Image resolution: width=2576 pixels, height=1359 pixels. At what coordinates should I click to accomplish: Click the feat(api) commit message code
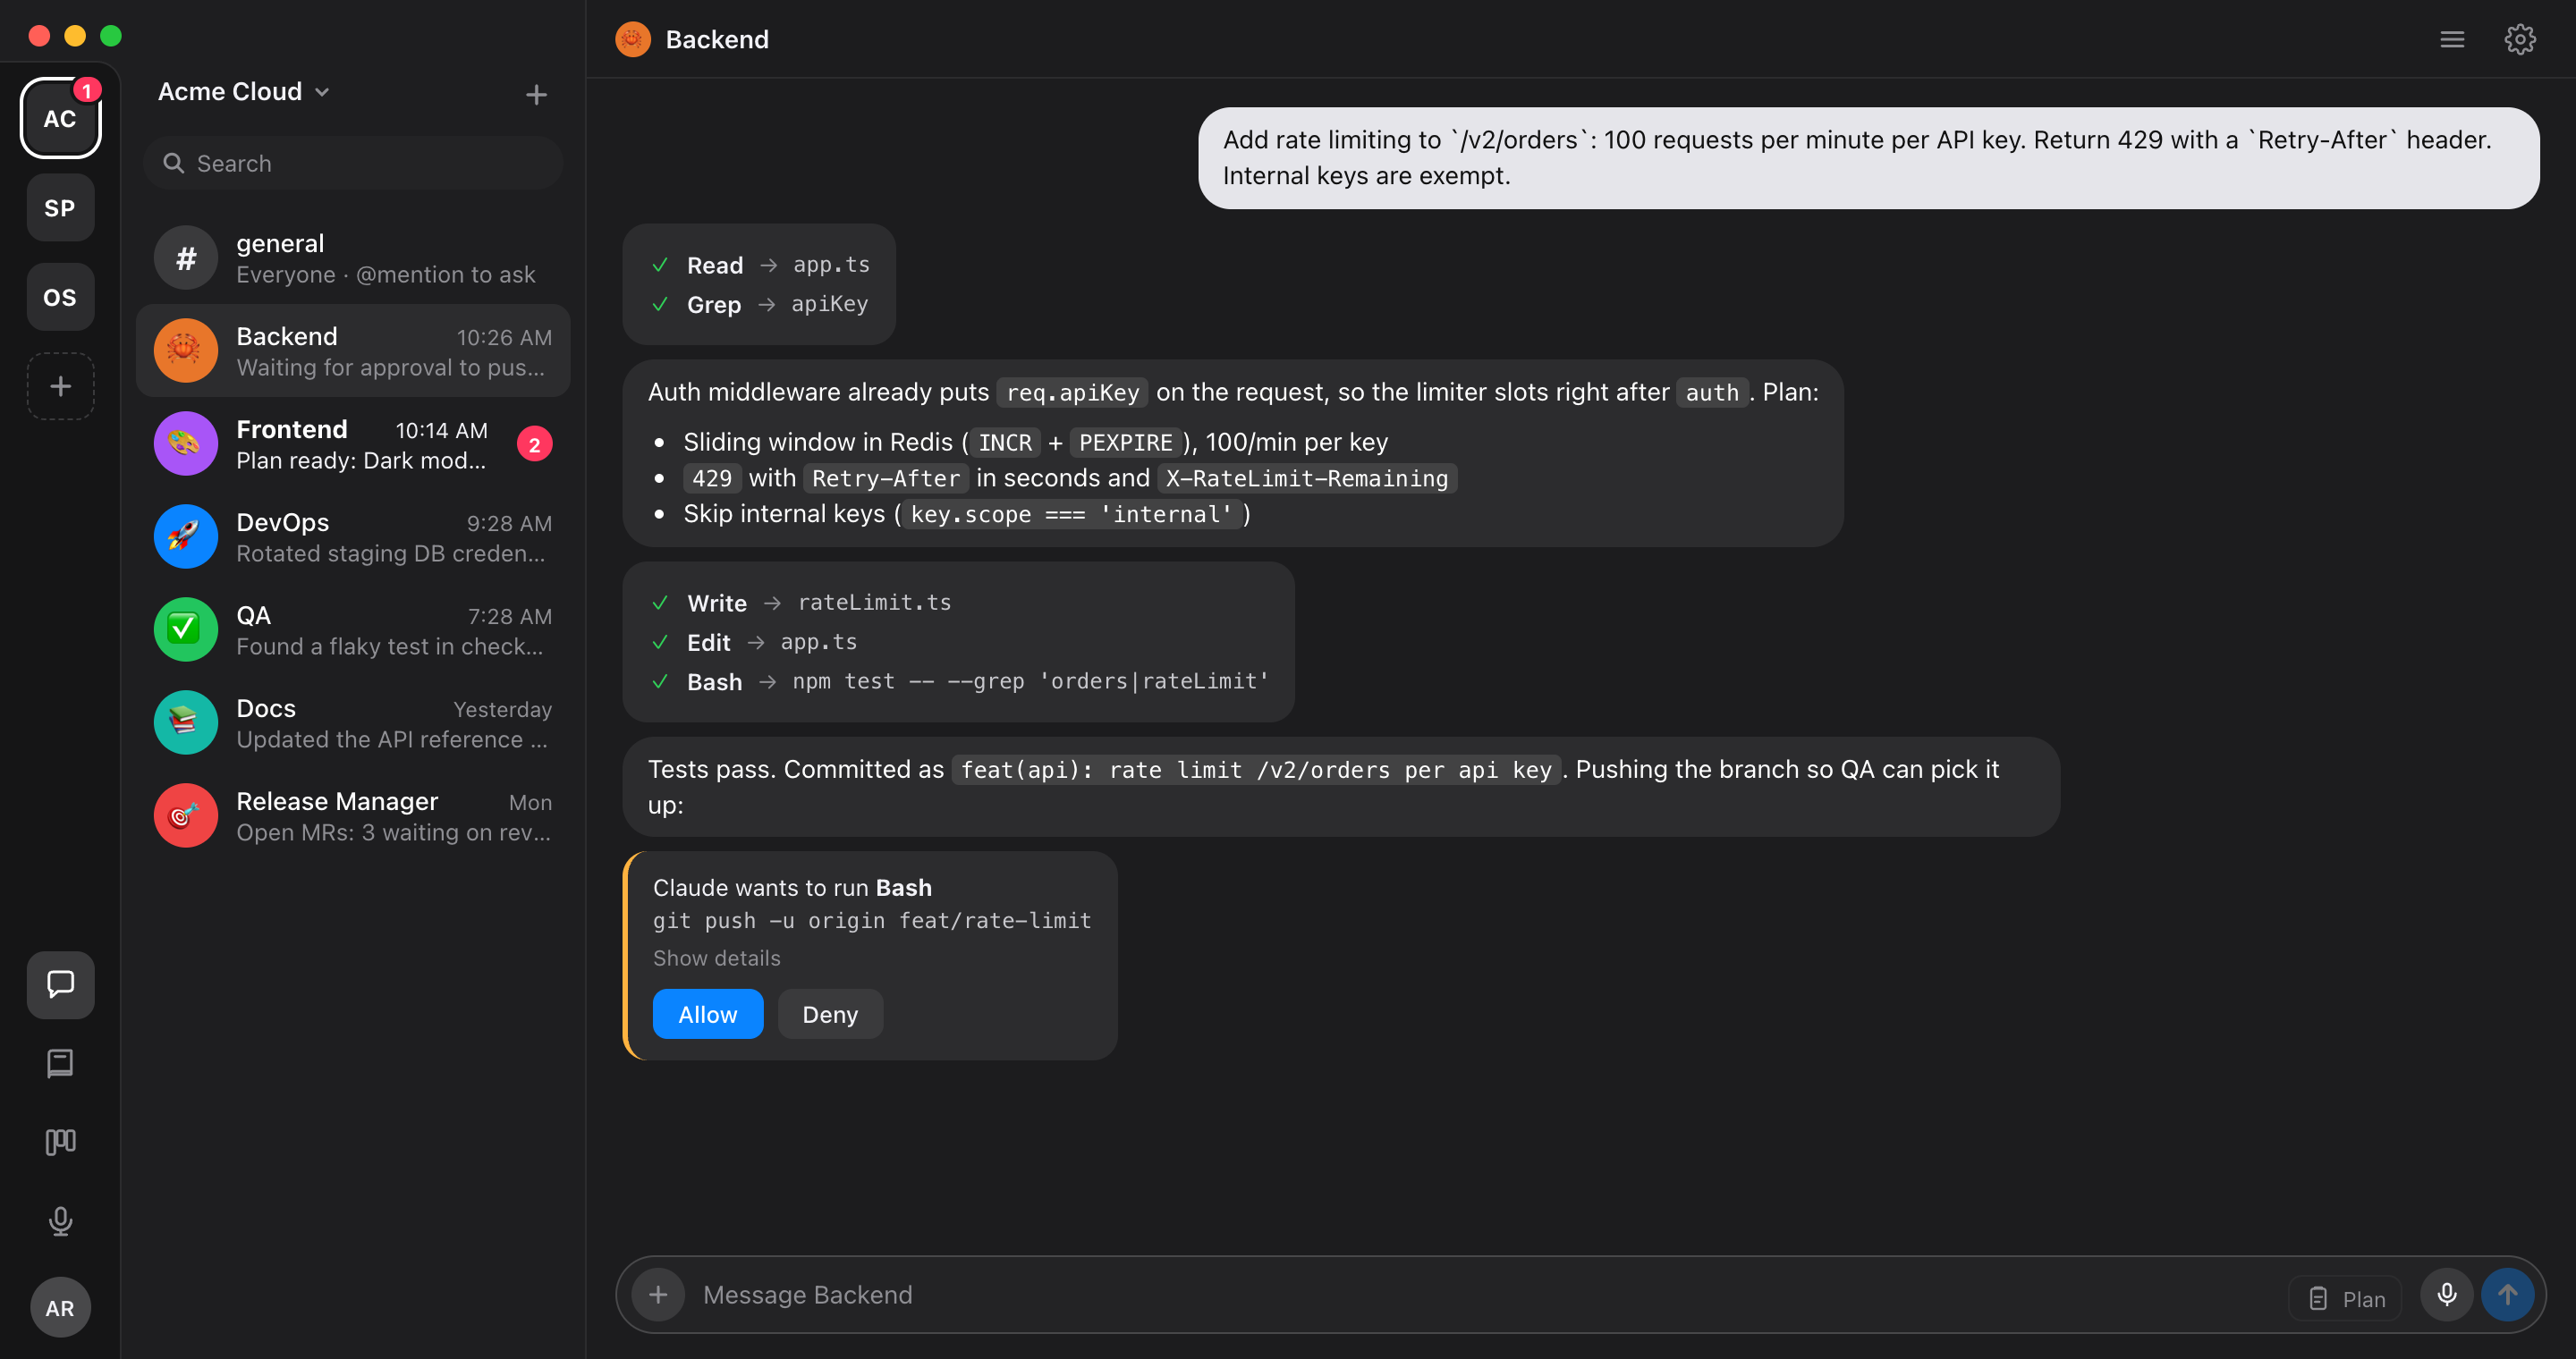1256,770
